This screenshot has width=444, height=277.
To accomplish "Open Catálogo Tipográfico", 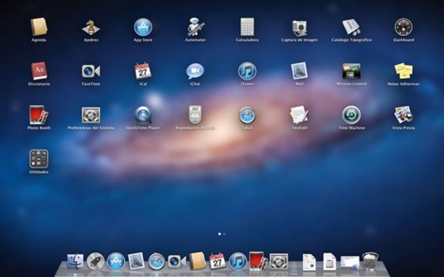I will coord(352,27).
